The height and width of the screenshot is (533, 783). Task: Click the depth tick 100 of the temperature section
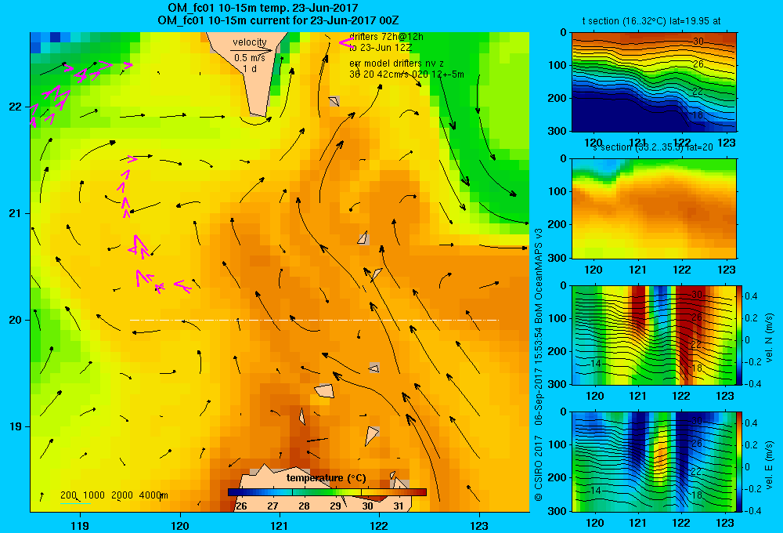558,65
